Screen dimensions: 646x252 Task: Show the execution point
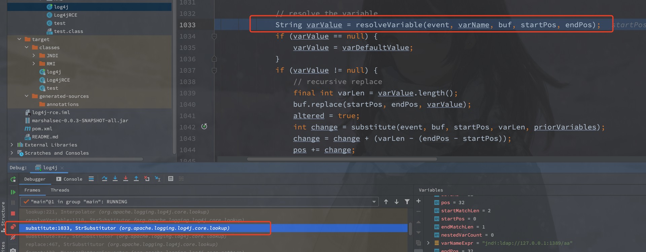(91, 179)
